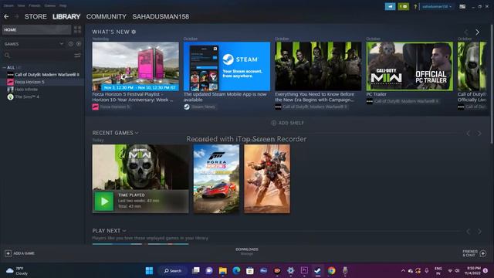Image resolution: width=494 pixels, height=278 pixels.
Task: Click the Steam icon in taskbar
Action: coord(317,270)
